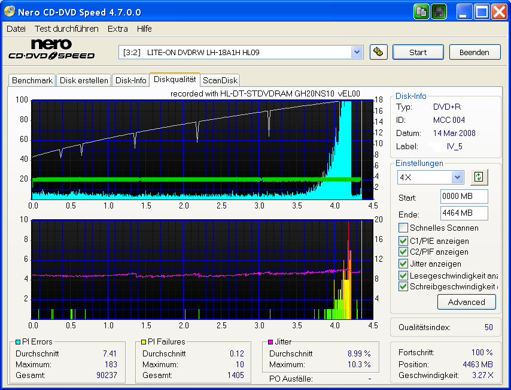The image size is (511, 390).
Task: Open the Advanced settings dialog
Action: click(x=466, y=302)
